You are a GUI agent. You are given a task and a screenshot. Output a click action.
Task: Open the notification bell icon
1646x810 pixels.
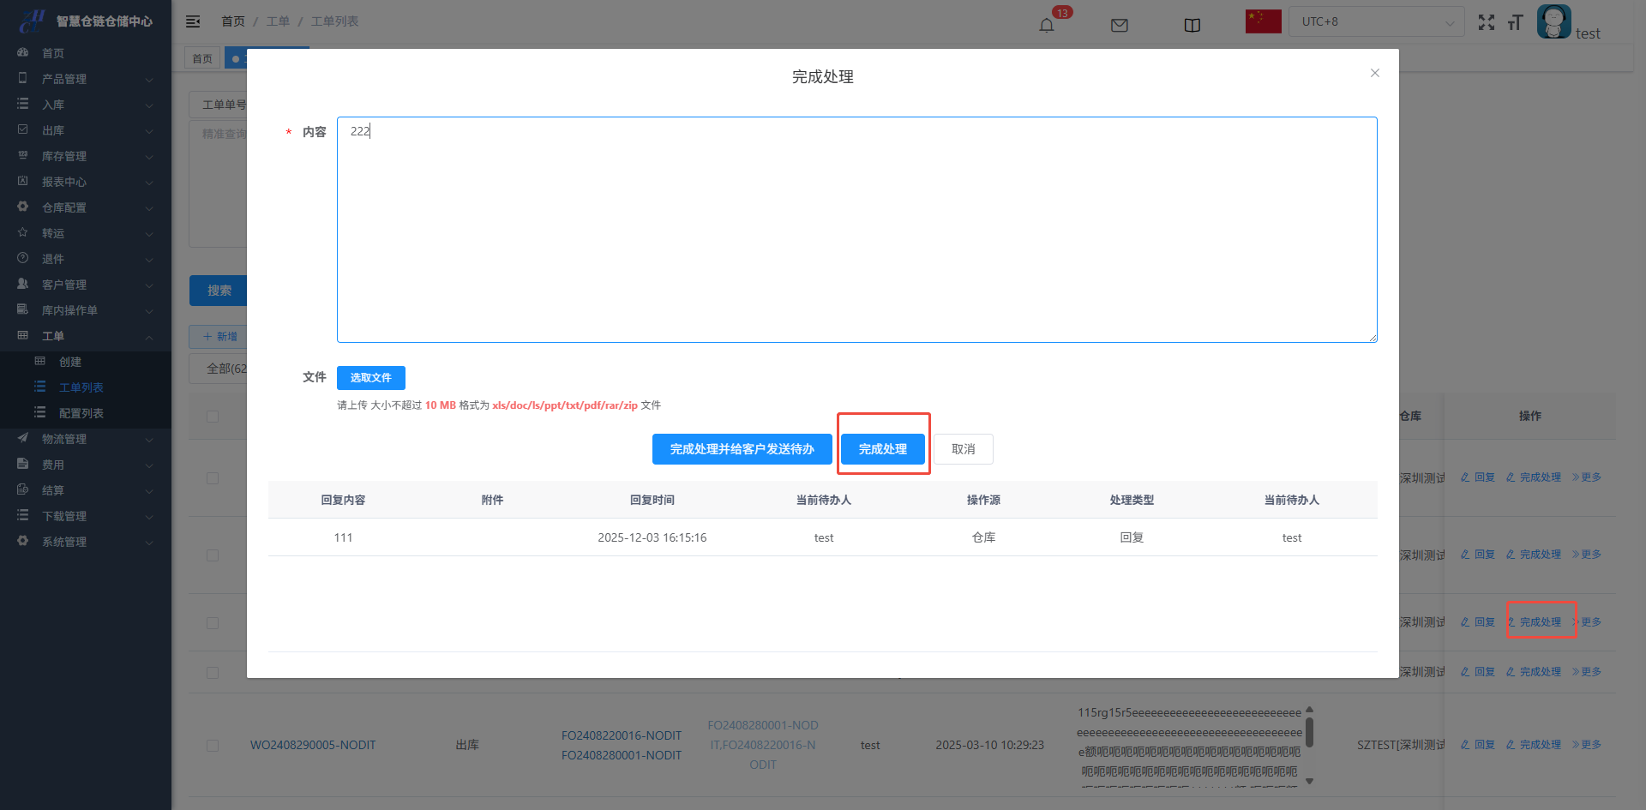coord(1046,25)
